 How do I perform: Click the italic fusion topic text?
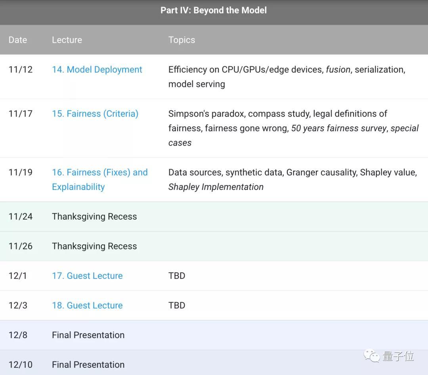pyautogui.click(x=338, y=69)
